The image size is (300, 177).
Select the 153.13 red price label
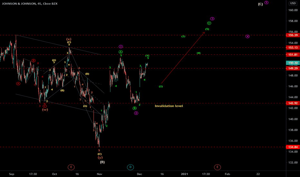tap(293, 48)
